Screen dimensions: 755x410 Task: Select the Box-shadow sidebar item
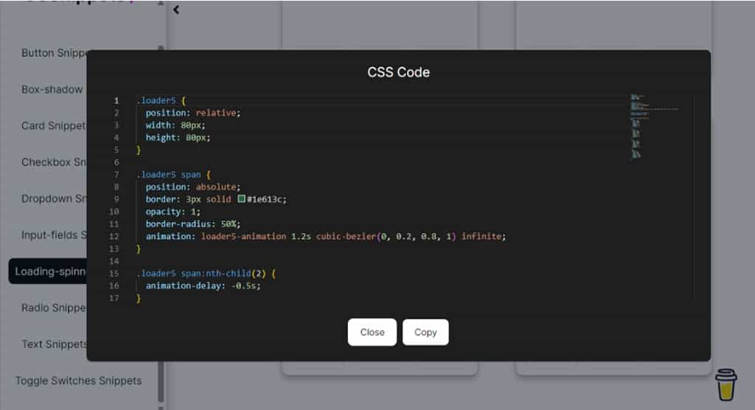(x=52, y=89)
